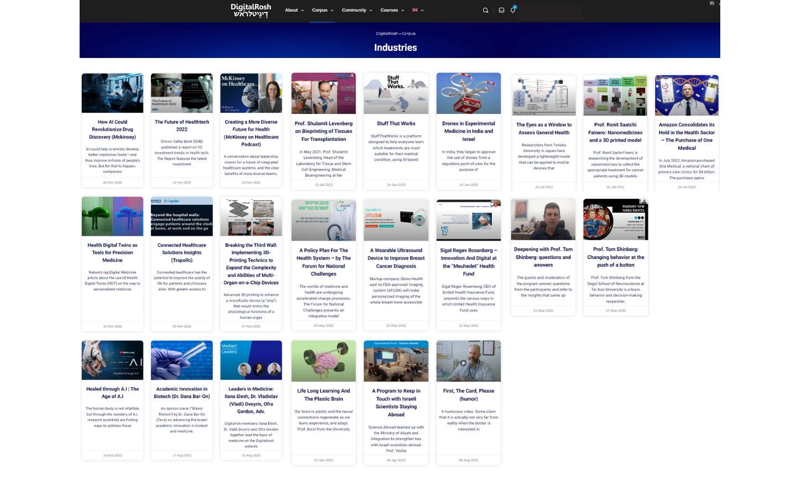Click the DigitalRosh logo
This screenshot has width=796, height=497.
pyautogui.click(x=251, y=10)
